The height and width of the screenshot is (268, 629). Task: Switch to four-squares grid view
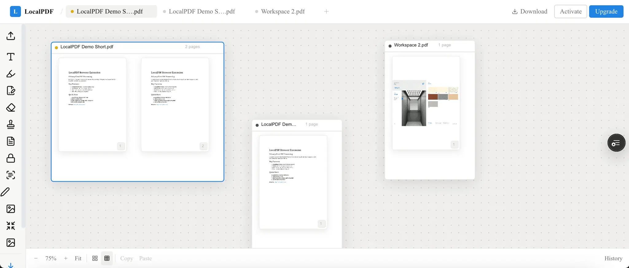coord(95,258)
